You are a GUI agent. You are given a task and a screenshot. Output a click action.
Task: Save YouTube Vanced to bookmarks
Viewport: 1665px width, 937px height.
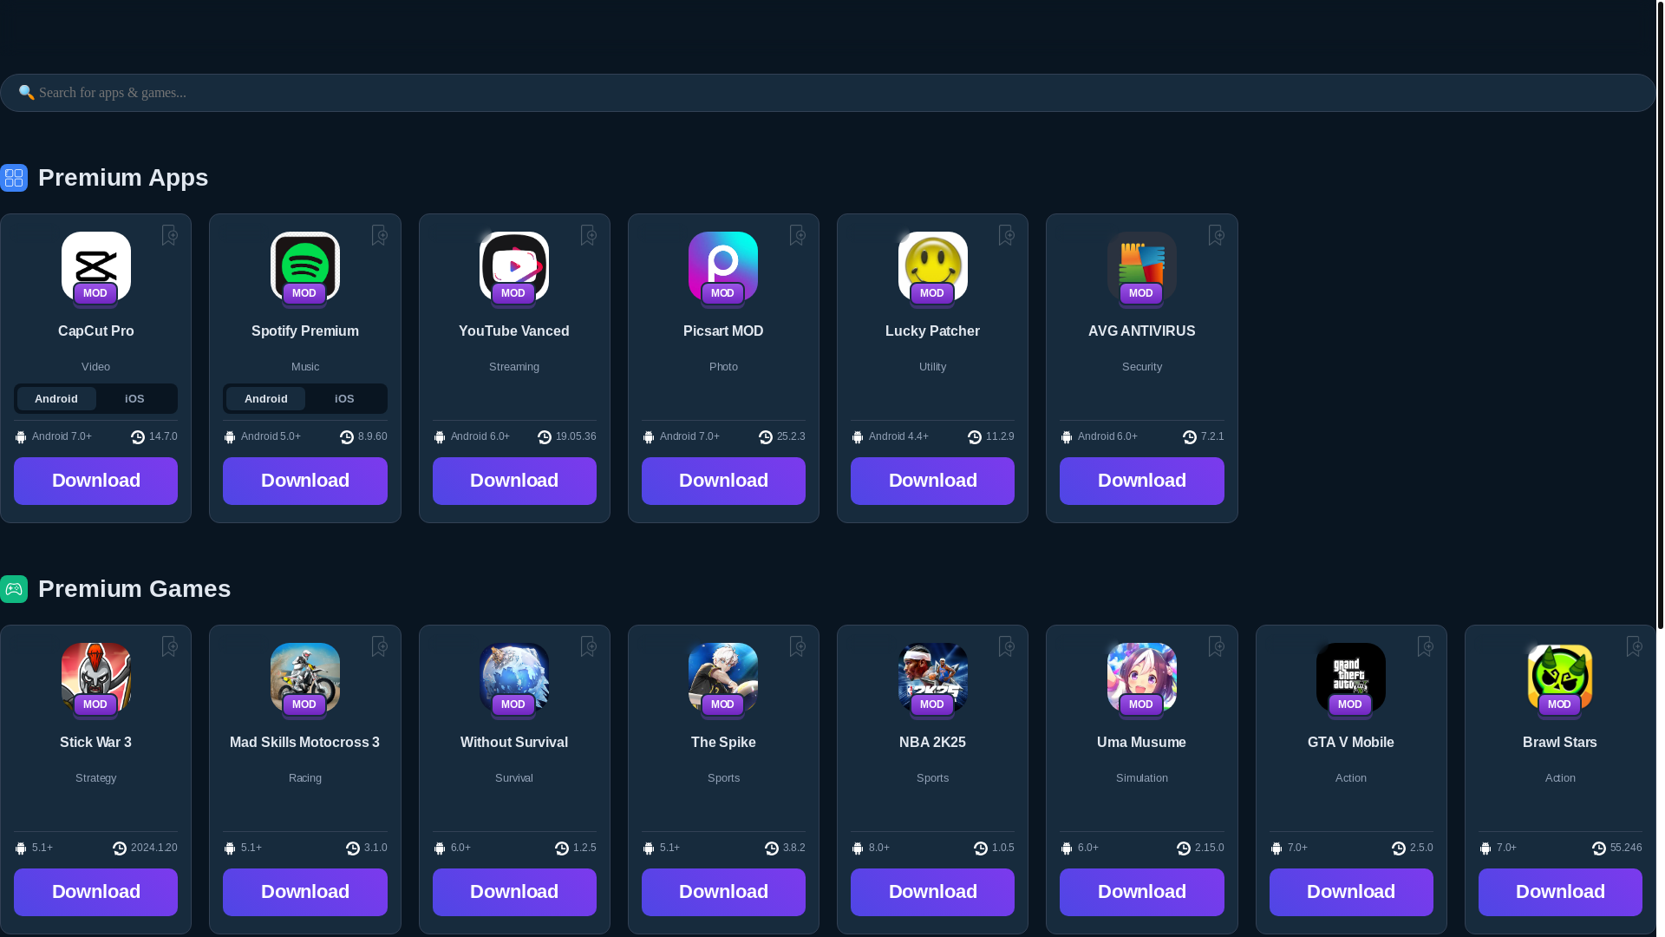[589, 235]
